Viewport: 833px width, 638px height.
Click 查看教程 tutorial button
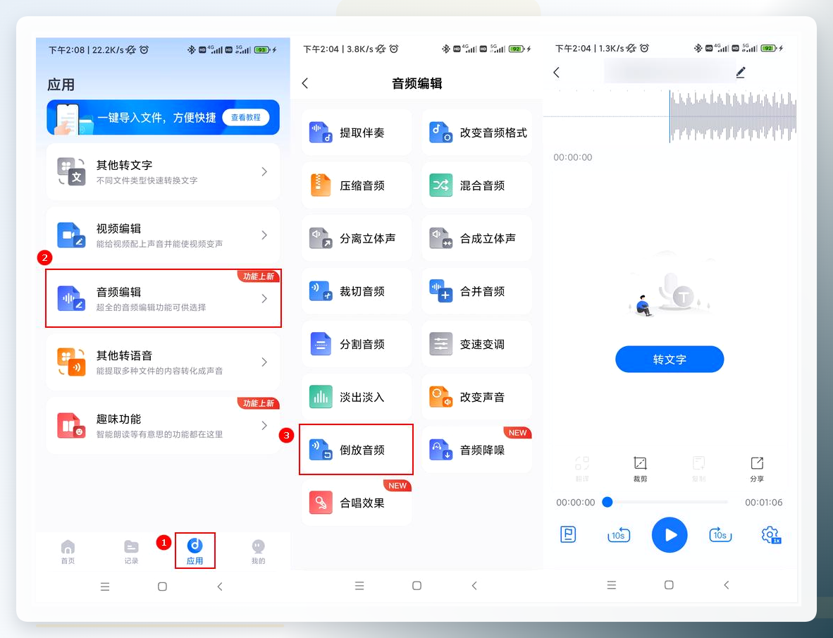[246, 118]
